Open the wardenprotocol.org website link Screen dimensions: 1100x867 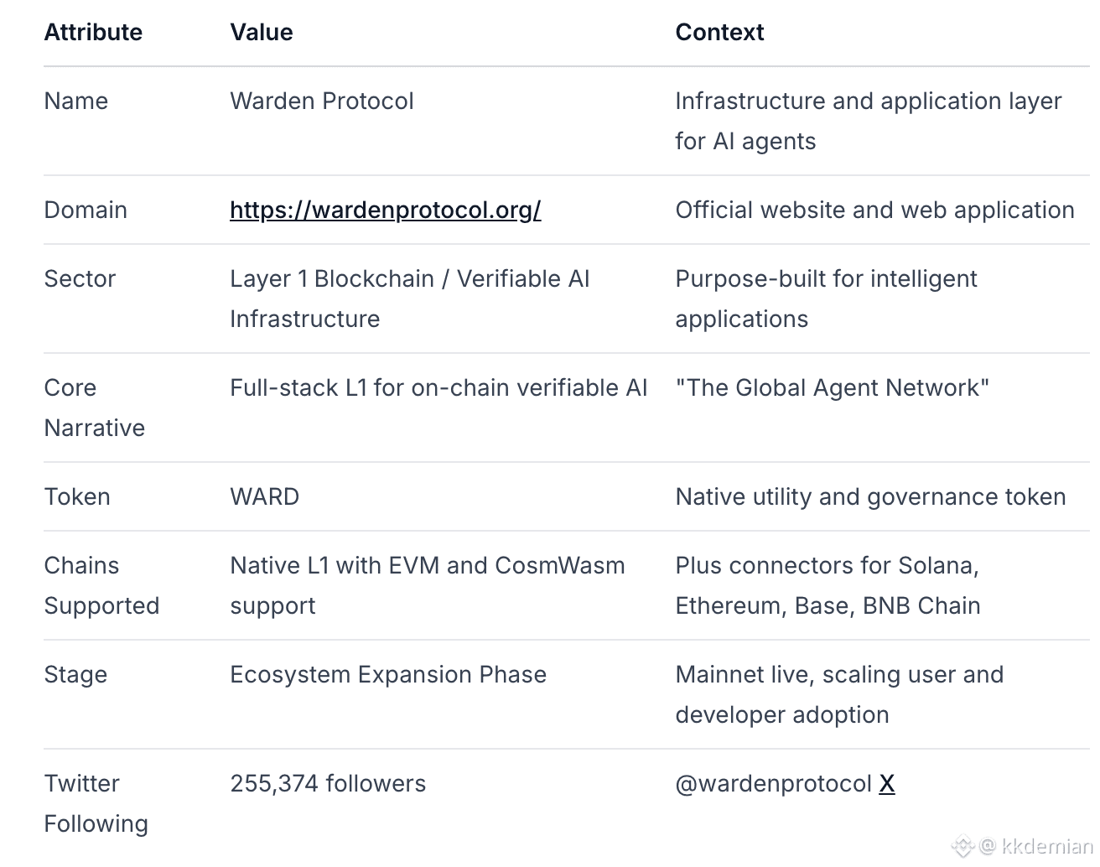click(385, 210)
